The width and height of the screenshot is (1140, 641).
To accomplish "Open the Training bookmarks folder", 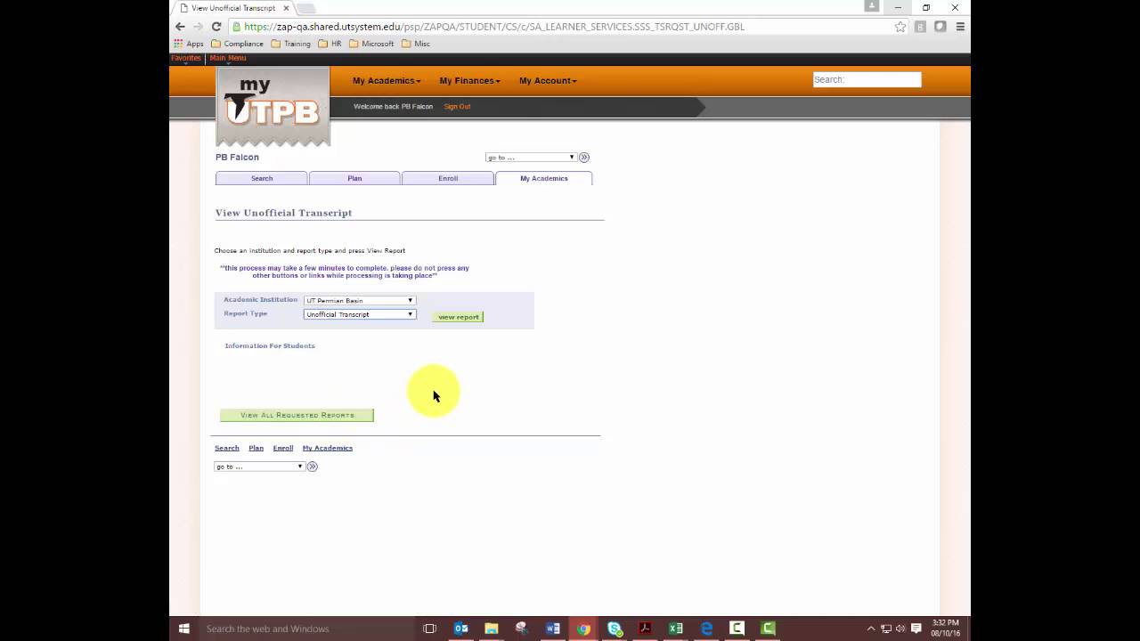I will click(x=290, y=44).
